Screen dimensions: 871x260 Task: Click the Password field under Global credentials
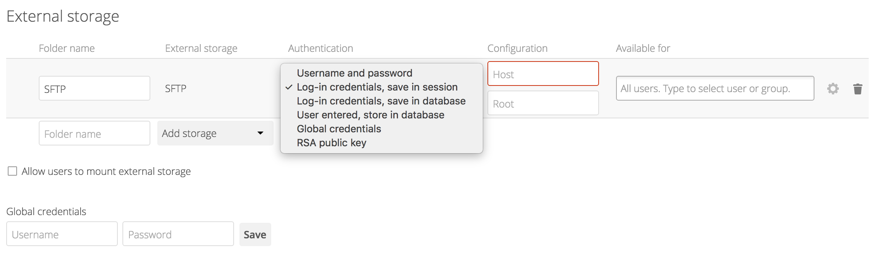click(x=178, y=234)
